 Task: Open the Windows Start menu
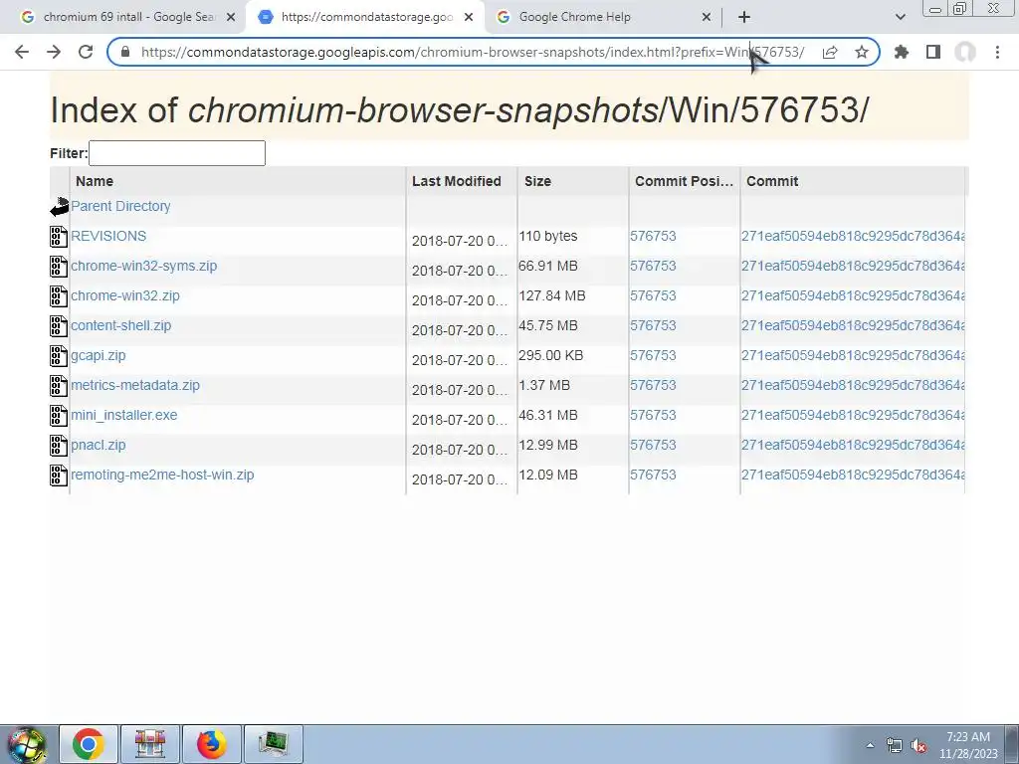(x=27, y=744)
